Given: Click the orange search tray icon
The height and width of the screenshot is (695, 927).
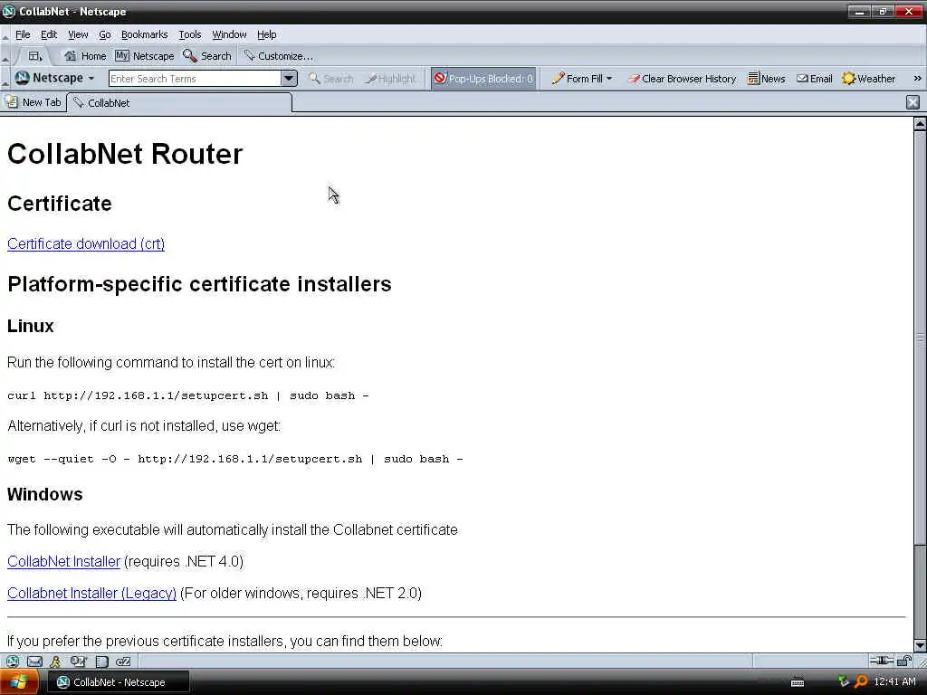Looking at the screenshot, I should (861, 682).
